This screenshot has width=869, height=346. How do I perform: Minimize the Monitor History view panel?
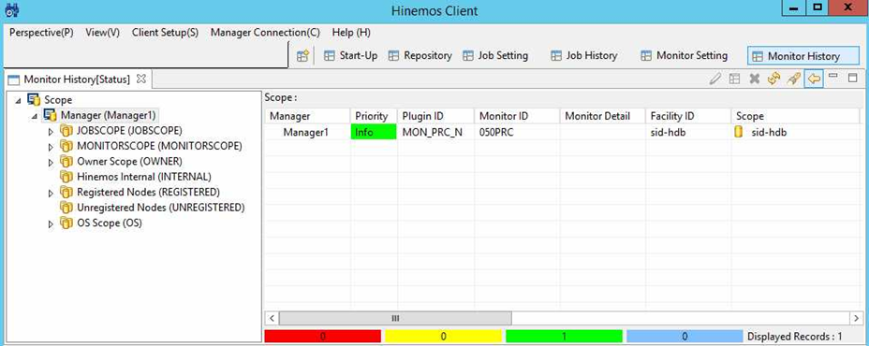coord(833,77)
